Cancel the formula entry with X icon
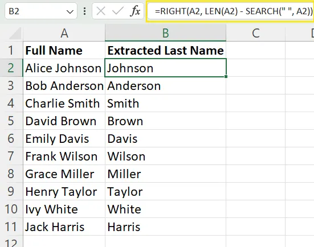314x247 pixels. tap(101, 11)
